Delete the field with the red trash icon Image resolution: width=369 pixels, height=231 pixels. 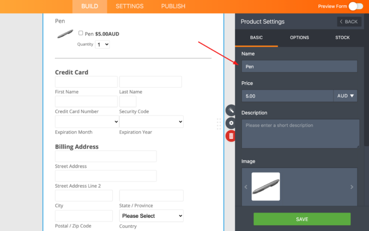coord(231,136)
